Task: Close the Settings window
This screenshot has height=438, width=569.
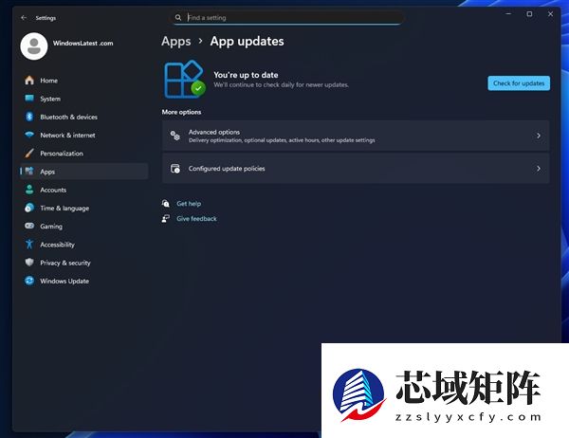Action: click(x=550, y=14)
